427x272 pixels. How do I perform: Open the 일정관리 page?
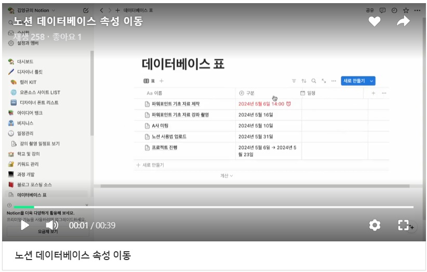(25, 133)
